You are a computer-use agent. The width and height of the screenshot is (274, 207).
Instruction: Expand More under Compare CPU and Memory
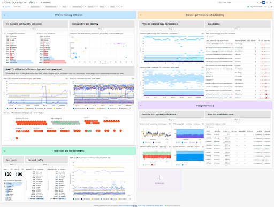point(101,29)
